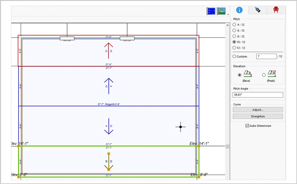The height and width of the screenshot is (184, 297).
Task: Select the 12 : 12 pitch option
Action: coord(239,48)
